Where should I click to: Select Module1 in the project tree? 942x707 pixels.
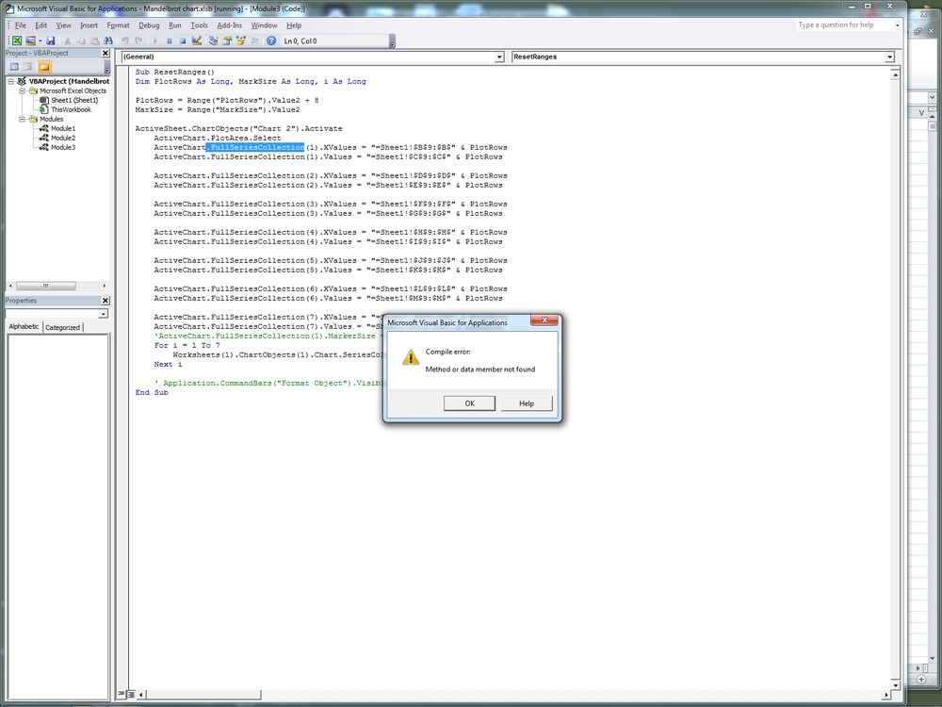tap(62, 128)
